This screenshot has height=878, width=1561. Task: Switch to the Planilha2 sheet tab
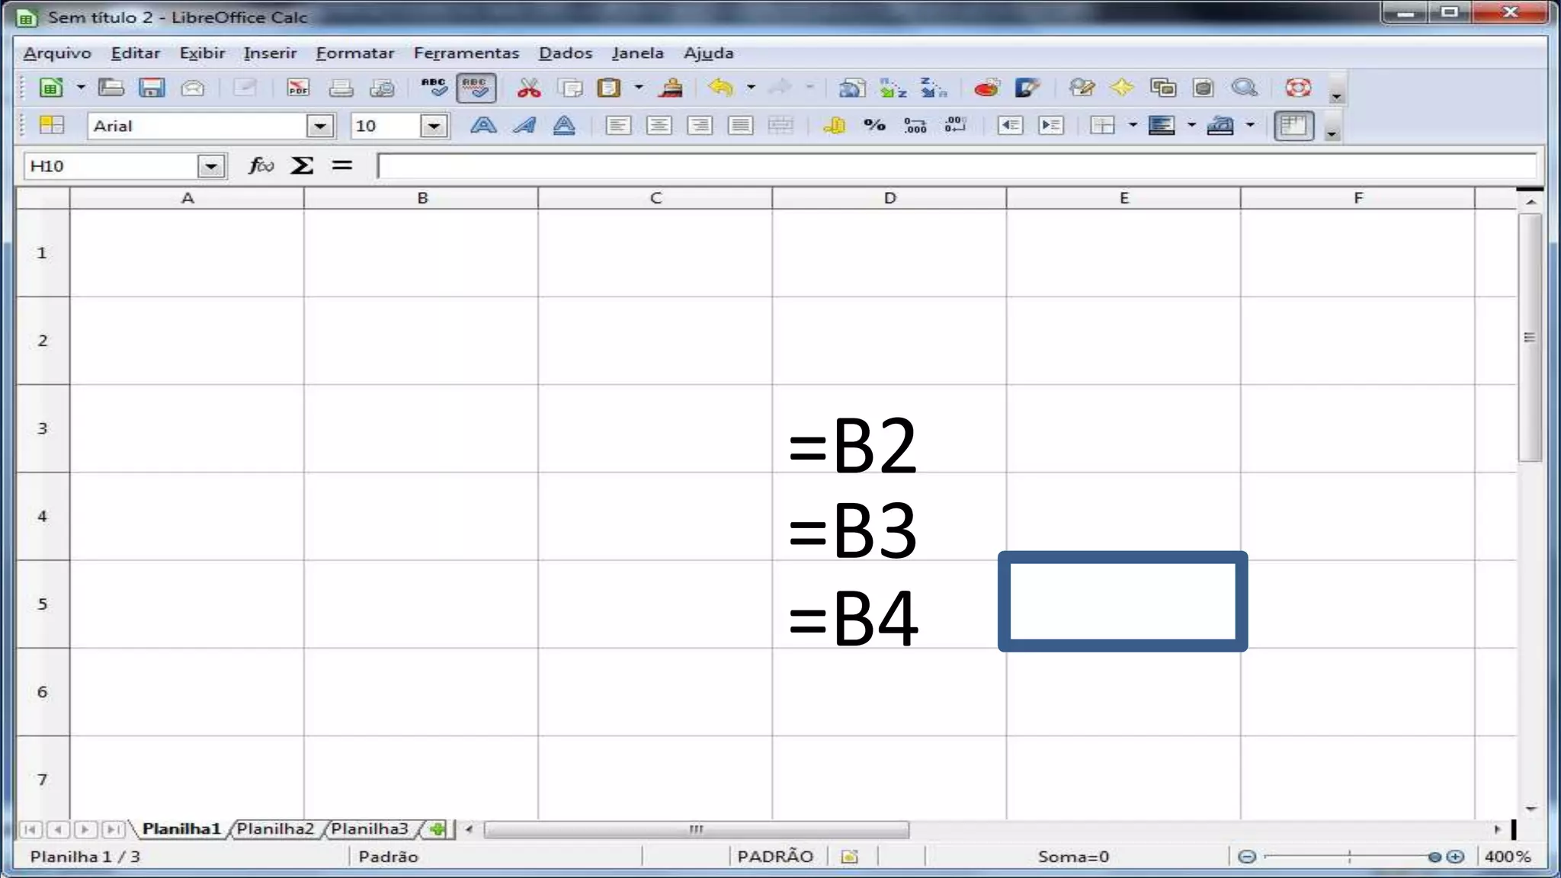click(275, 828)
